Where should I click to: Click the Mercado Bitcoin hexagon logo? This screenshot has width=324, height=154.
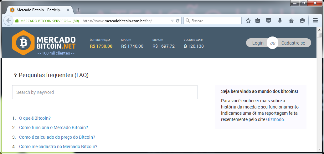(x=23, y=42)
